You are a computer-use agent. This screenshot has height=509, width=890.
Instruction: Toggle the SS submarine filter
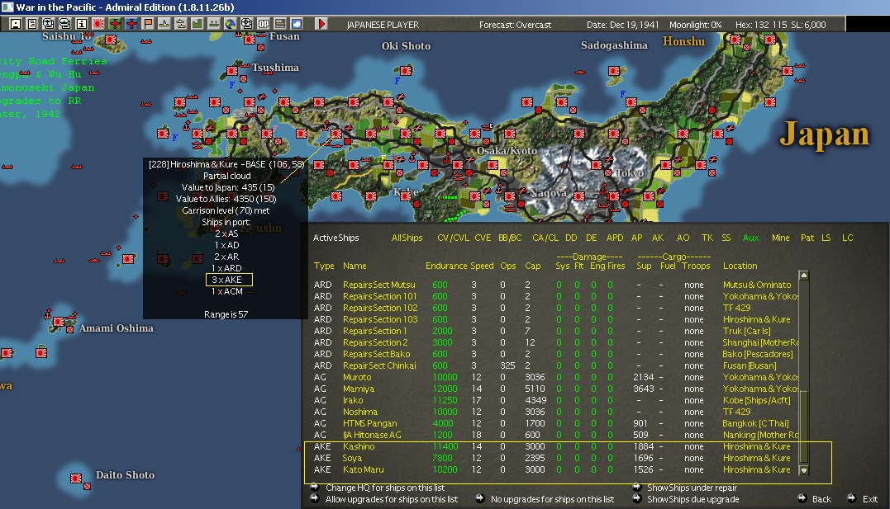pyautogui.click(x=726, y=238)
